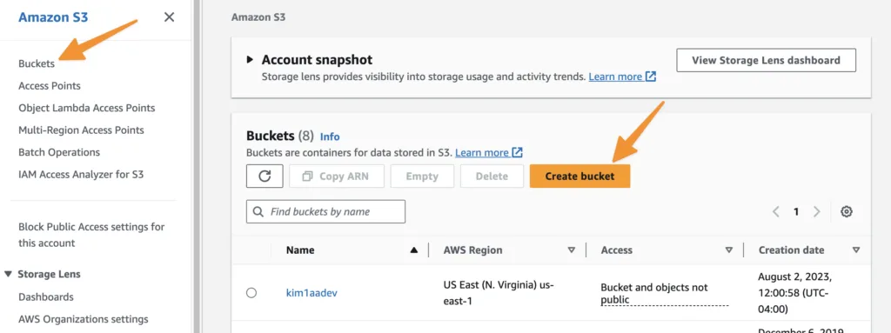The height and width of the screenshot is (333, 891).
Task: Open the Learn more link under Buckets
Action: pyautogui.click(x=489, y=152)
